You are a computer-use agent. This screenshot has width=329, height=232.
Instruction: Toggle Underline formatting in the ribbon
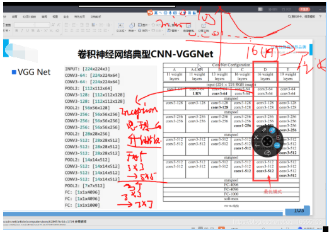(27, 31)
